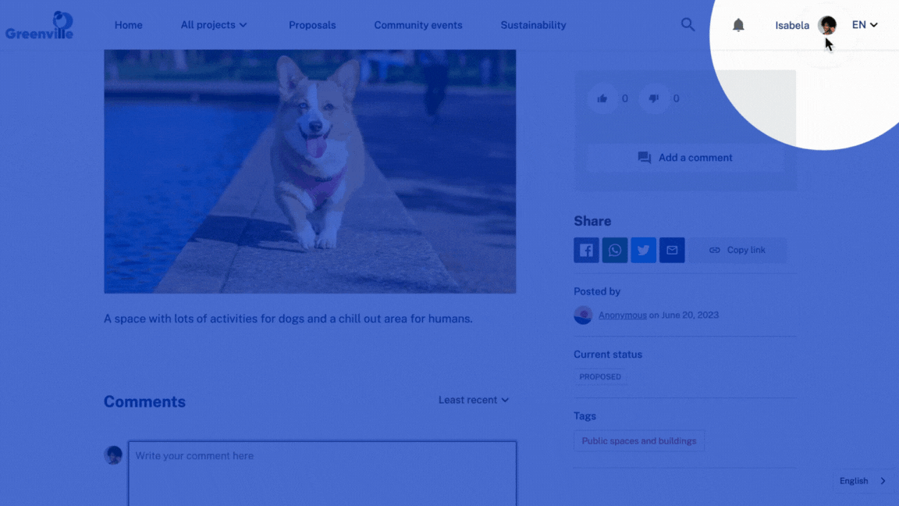Screen dimensions: 899x506
Task: Open Community events page
Action: click(x=418, y=25)
